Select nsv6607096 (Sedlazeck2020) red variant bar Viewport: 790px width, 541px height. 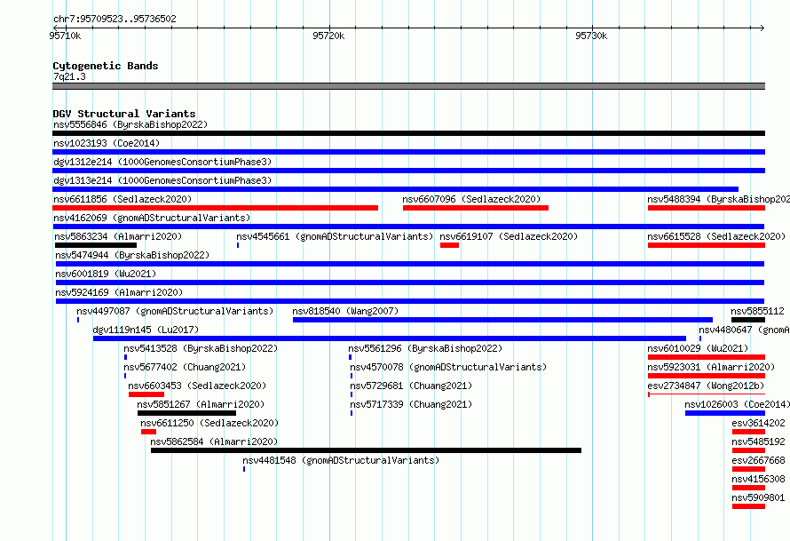[476, 208]
